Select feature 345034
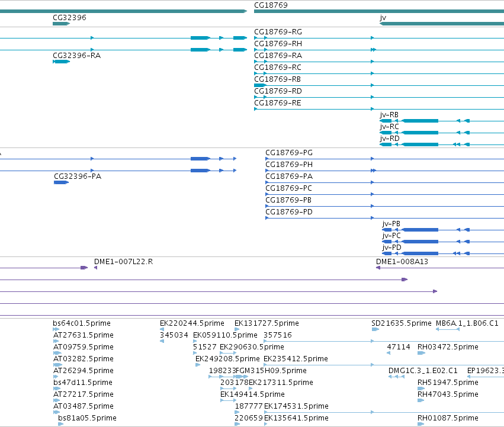 click(174, 335)
